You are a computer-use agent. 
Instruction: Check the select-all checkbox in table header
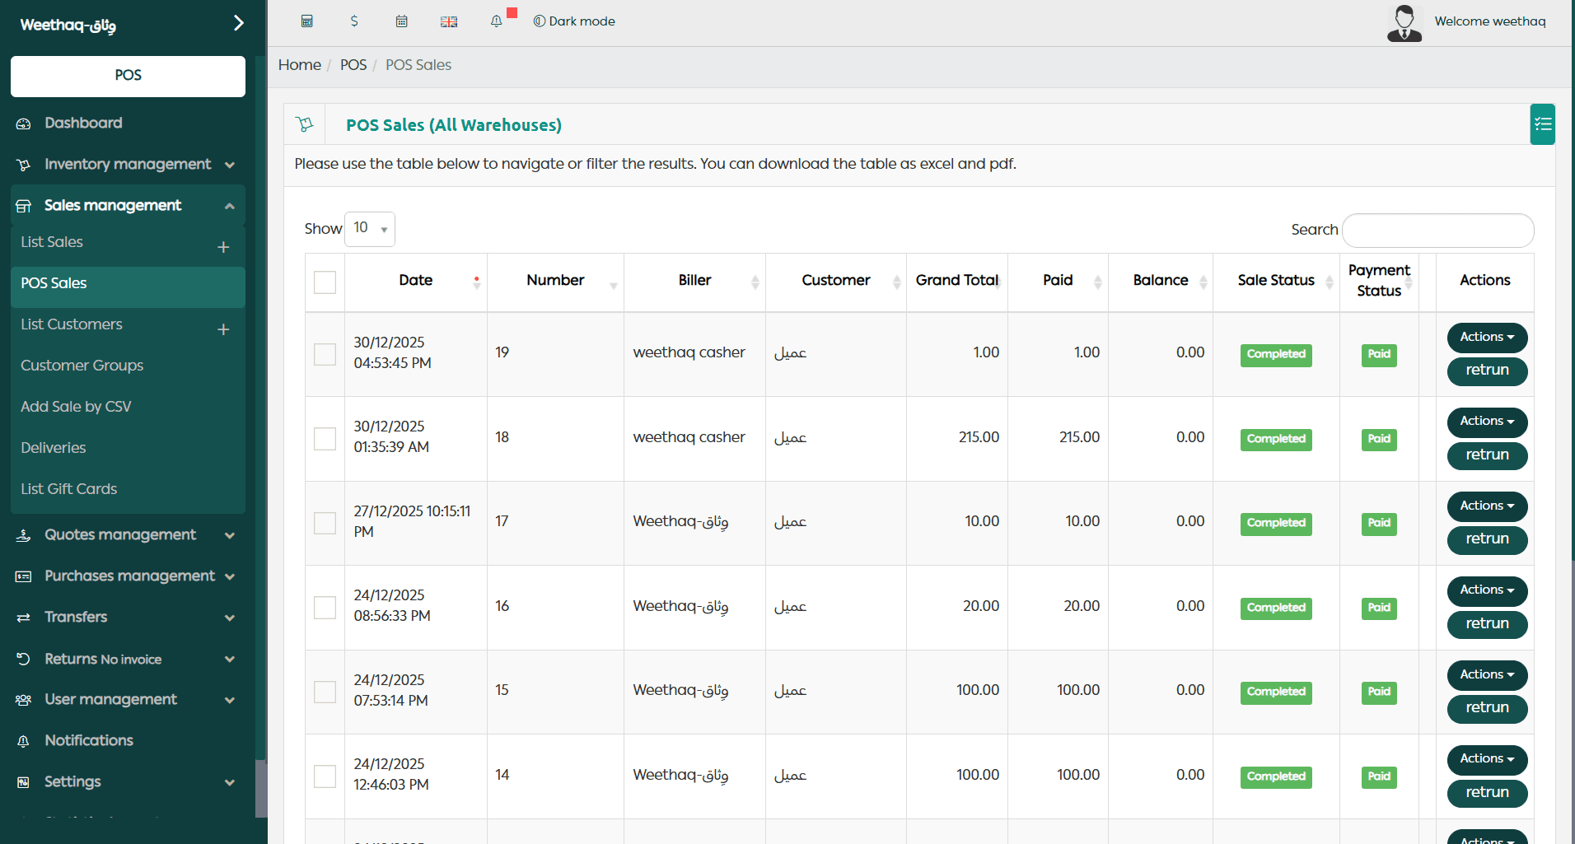(x=325, y=282)
